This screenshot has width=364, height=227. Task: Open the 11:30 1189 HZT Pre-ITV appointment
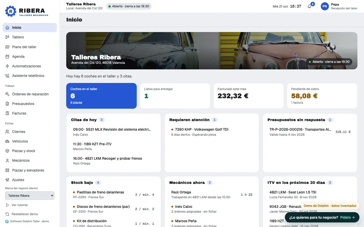(x=113, y=146)
